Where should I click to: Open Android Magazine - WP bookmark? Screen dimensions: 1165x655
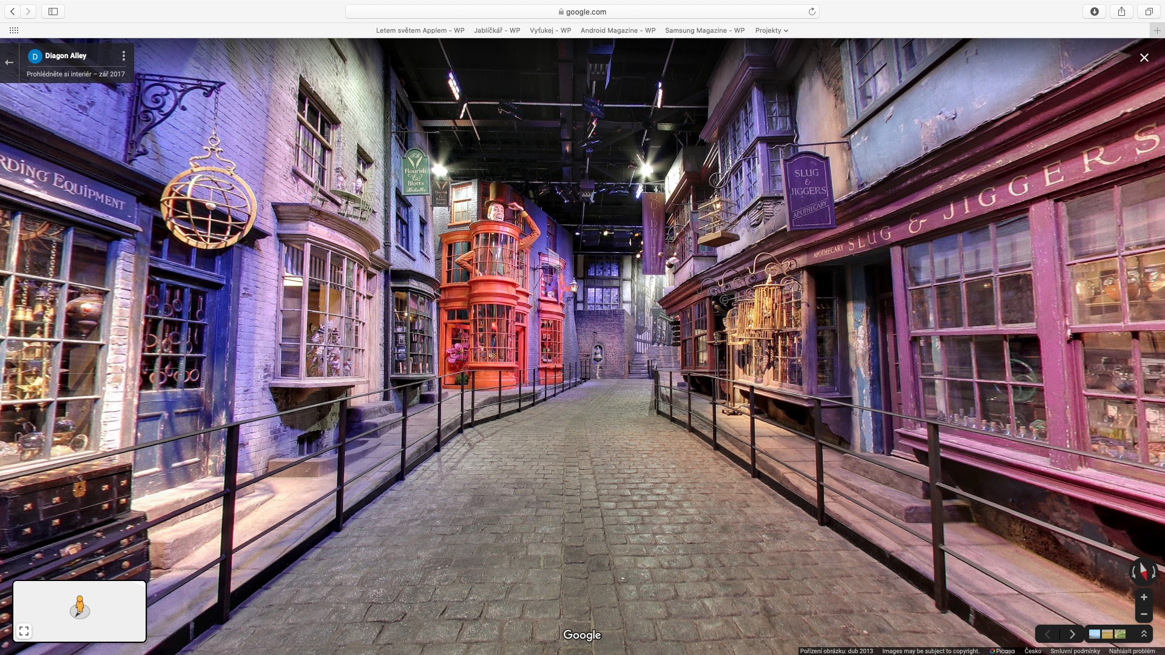tap(618, 30)
